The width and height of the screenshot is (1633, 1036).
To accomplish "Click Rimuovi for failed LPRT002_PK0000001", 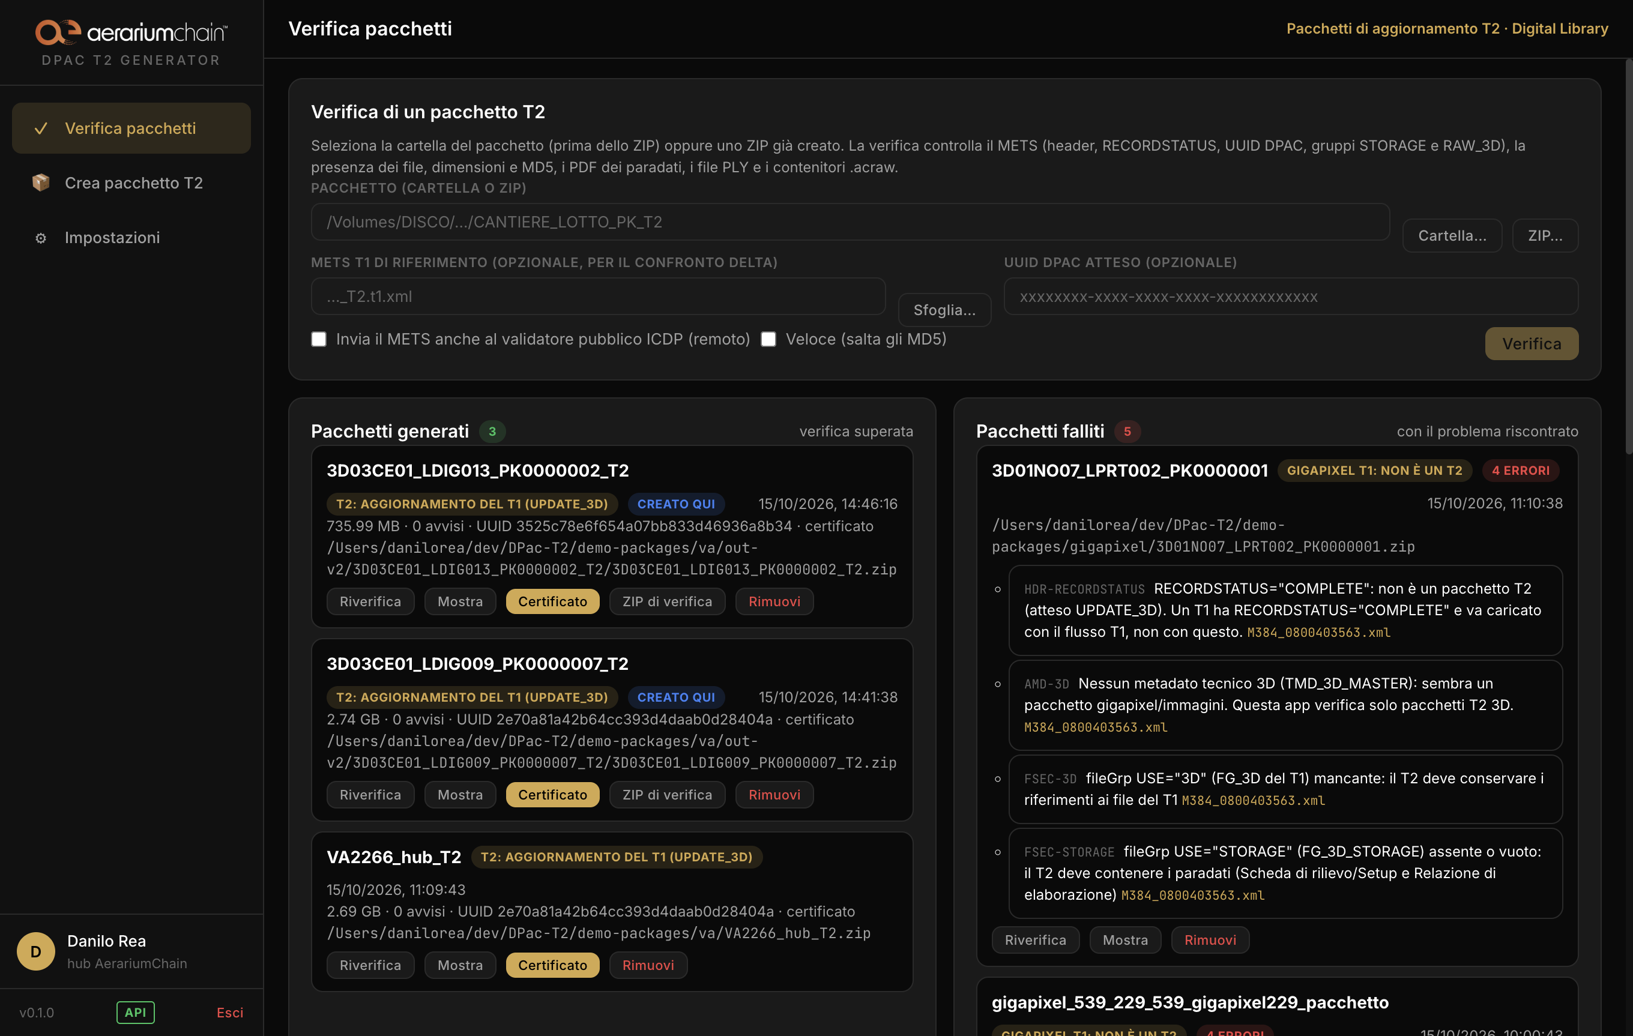I will tap(1210, 940).
